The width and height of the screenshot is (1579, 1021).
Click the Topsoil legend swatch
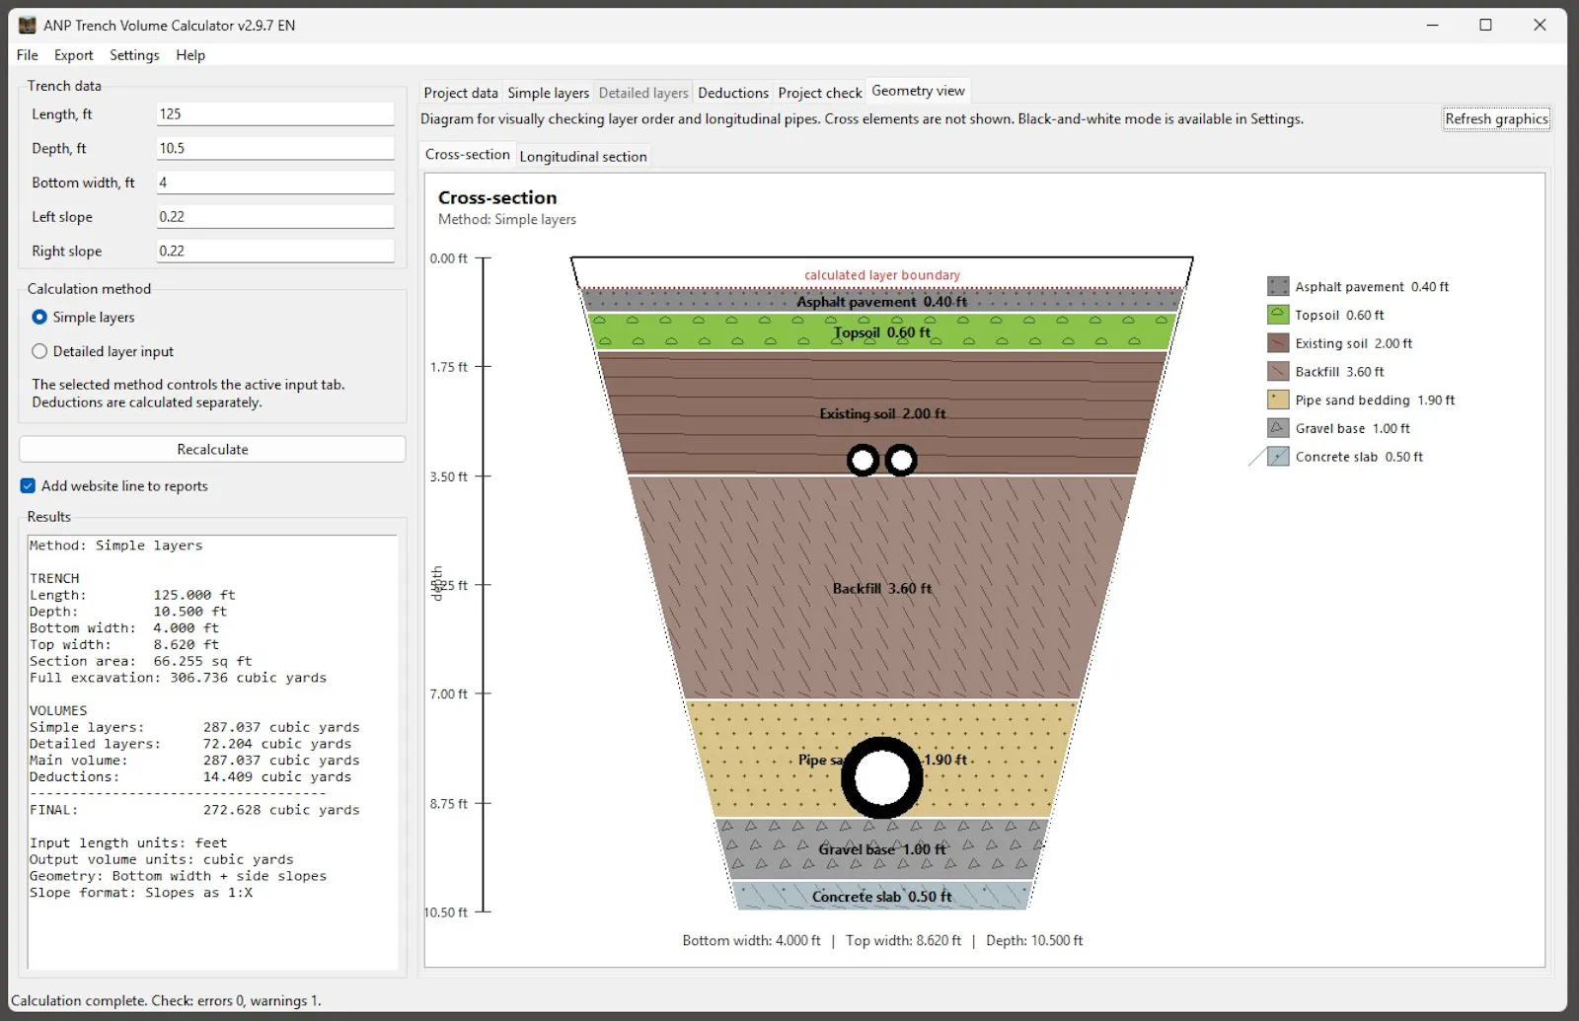pos(1278,315)
